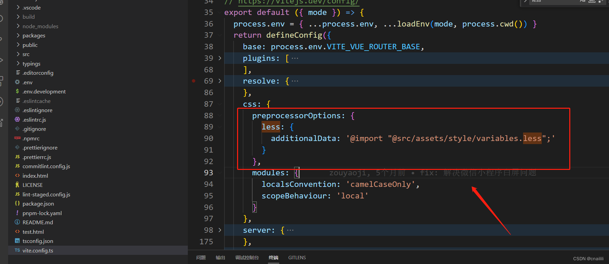This screenshot has width=609, height=264.
Task: Toggle Match Case (Aa) in find box
Action: pyautogui.click(x=583, y=1)
